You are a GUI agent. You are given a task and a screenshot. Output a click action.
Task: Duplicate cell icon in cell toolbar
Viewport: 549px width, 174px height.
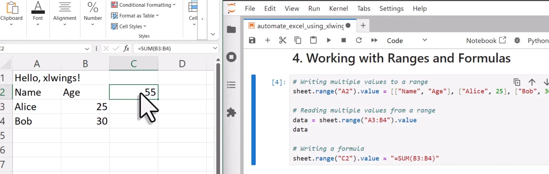517,82
